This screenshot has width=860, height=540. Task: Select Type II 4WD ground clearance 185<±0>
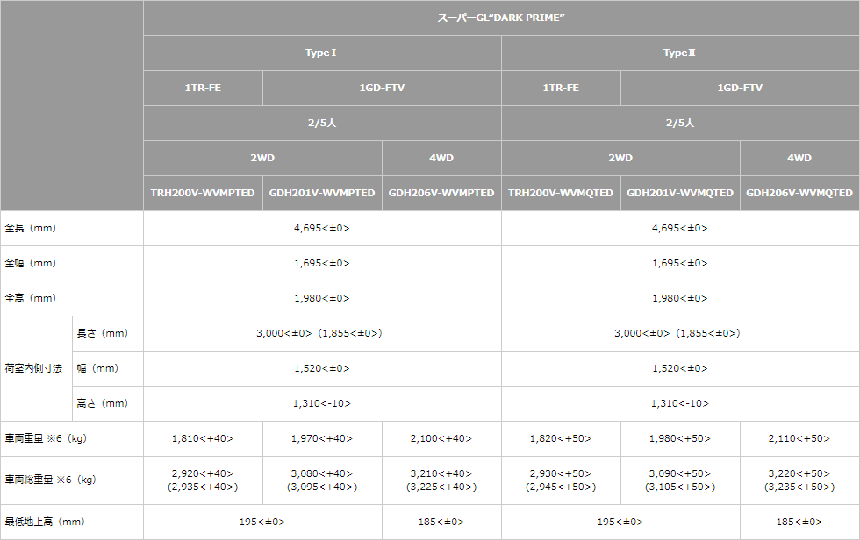click(799, 522)
